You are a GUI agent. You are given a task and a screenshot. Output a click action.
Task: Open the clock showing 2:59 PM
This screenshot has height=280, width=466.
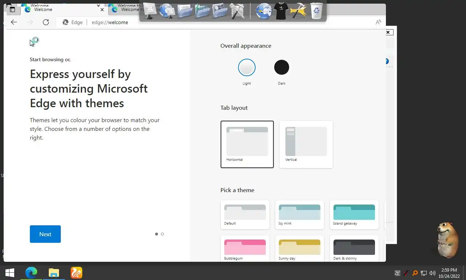[449, 273]
